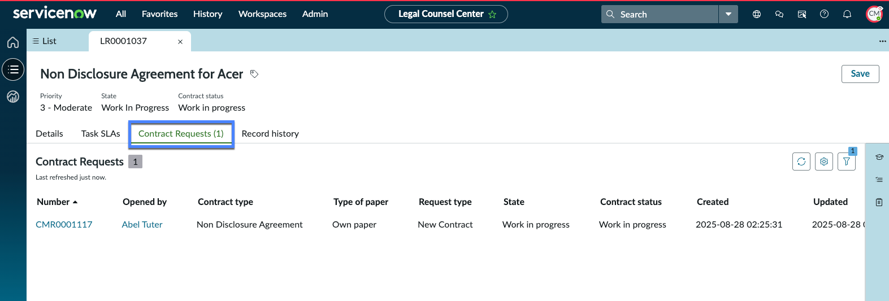Open the Analytics dashboard sidebar icon
The width and height of the screenshot is (889, 301).
tap(13, 97)
